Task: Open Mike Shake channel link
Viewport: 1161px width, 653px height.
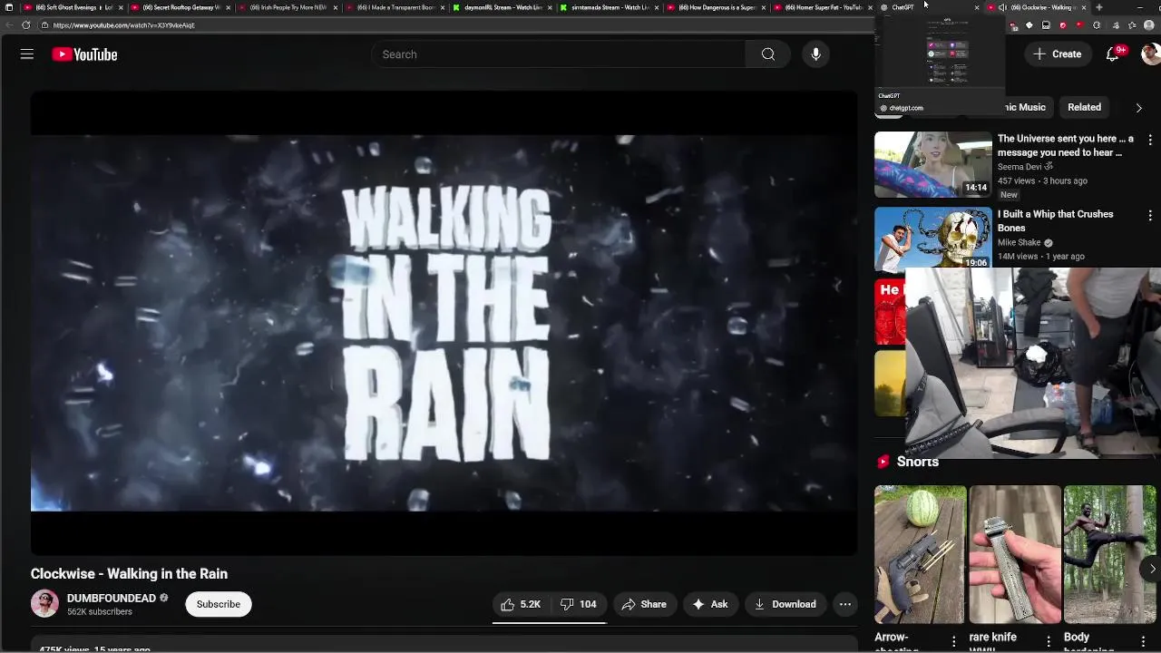Action: tap(1020, 243)
